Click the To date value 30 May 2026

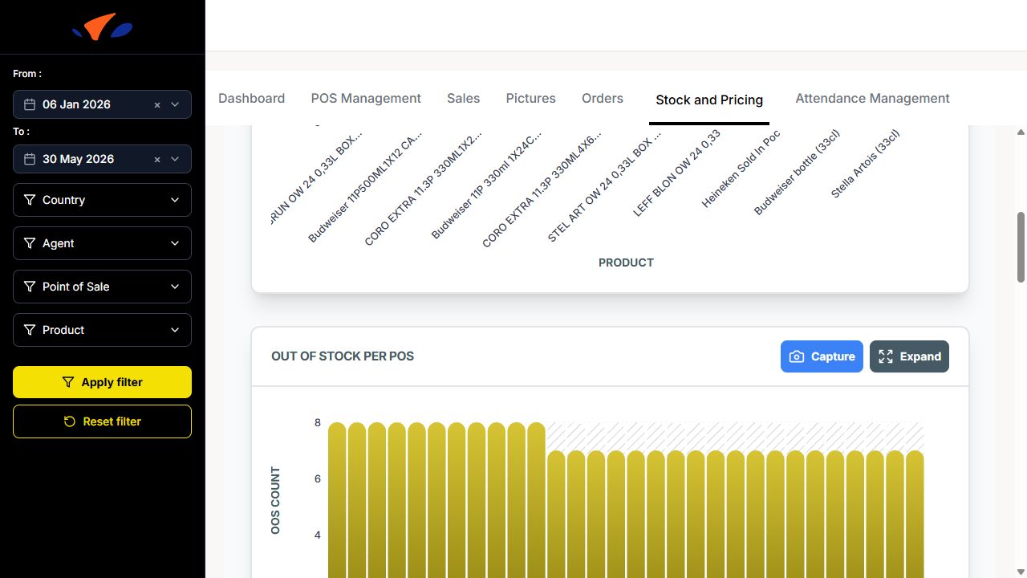coord(78,159)
